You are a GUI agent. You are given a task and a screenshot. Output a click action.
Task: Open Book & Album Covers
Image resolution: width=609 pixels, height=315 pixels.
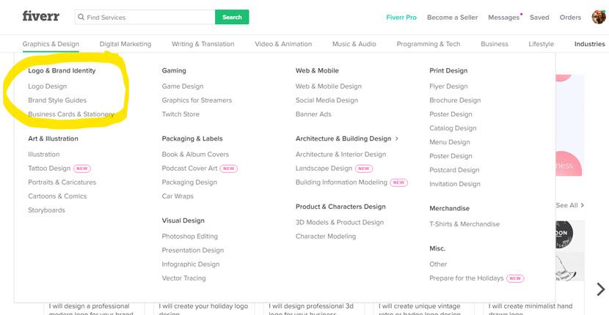pyautogui.click(x=195, y=155)
